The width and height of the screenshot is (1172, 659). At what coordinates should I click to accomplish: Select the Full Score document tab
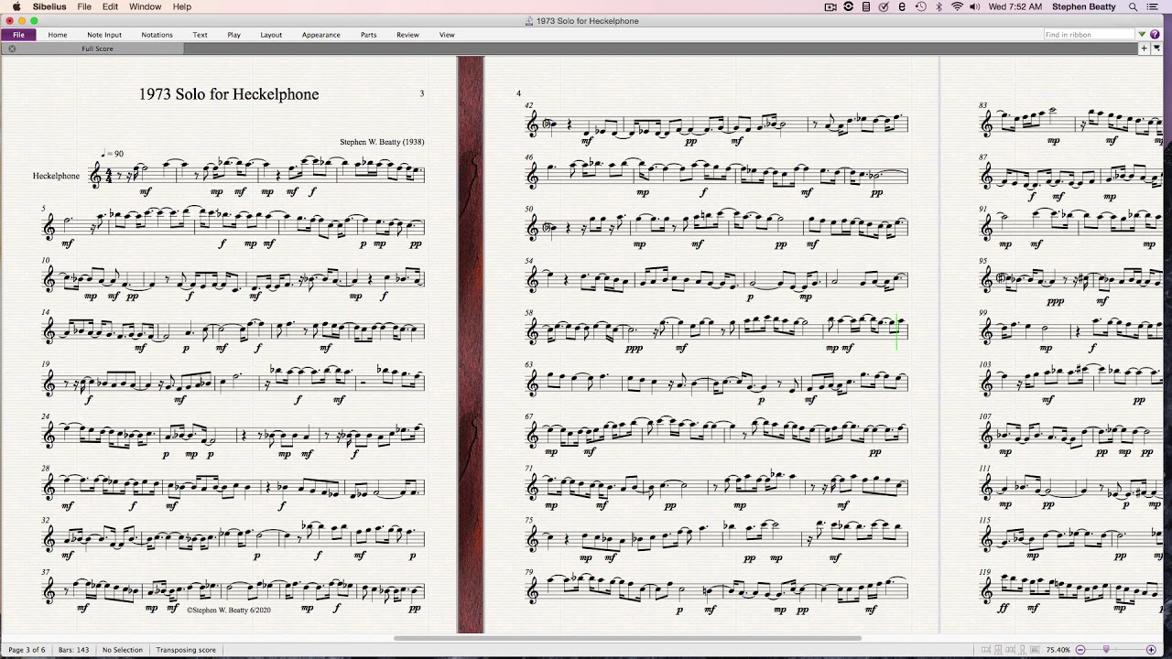97,49
